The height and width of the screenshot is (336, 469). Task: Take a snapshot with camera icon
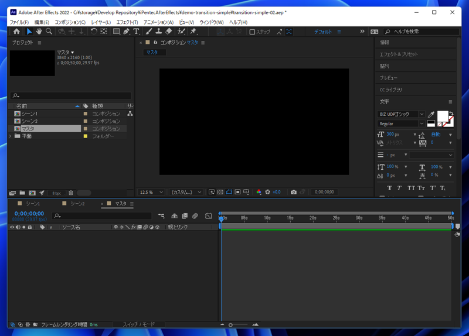click(294, 192)
